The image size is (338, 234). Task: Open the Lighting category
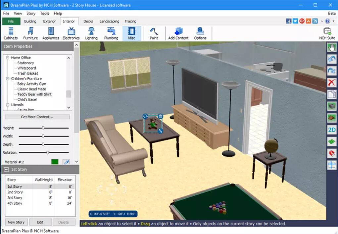91,33
